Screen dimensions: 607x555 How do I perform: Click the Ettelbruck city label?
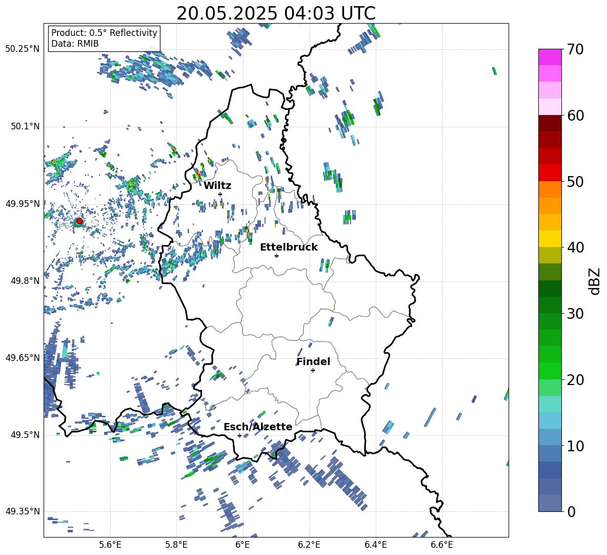(289, 247)
